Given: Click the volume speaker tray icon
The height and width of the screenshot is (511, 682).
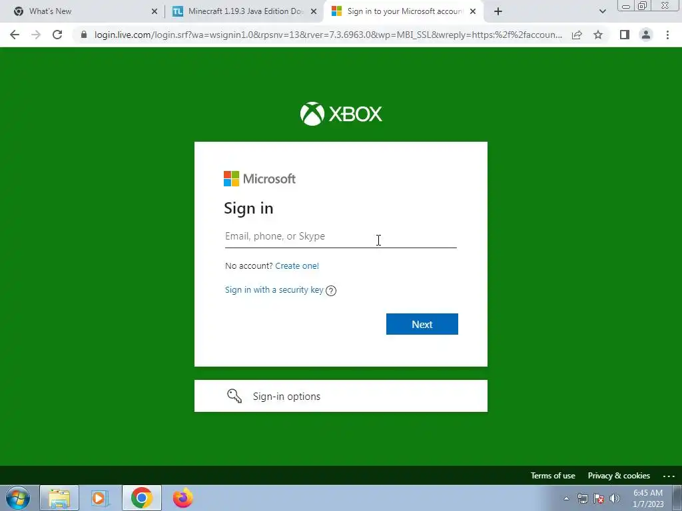Looking at the screenshot, I should (x=615, y=498).
